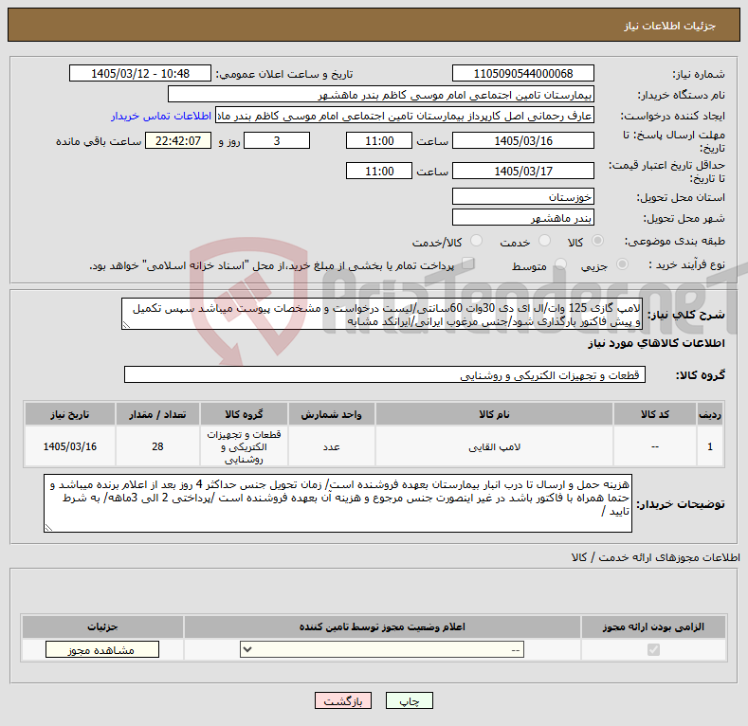Click the بازگشت back button
Screen dimensions: 748x726
[x=343, y=700]
